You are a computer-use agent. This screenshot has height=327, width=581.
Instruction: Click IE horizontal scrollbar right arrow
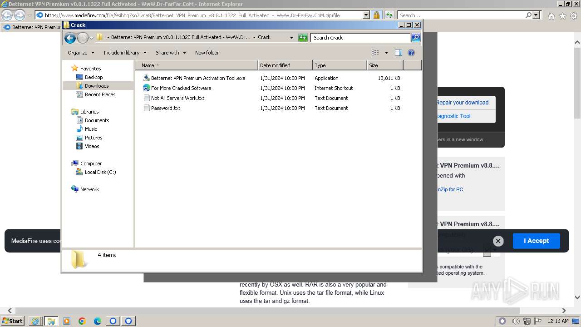point(564,311)
